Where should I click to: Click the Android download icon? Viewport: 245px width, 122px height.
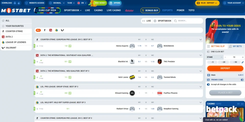point(14,3)
